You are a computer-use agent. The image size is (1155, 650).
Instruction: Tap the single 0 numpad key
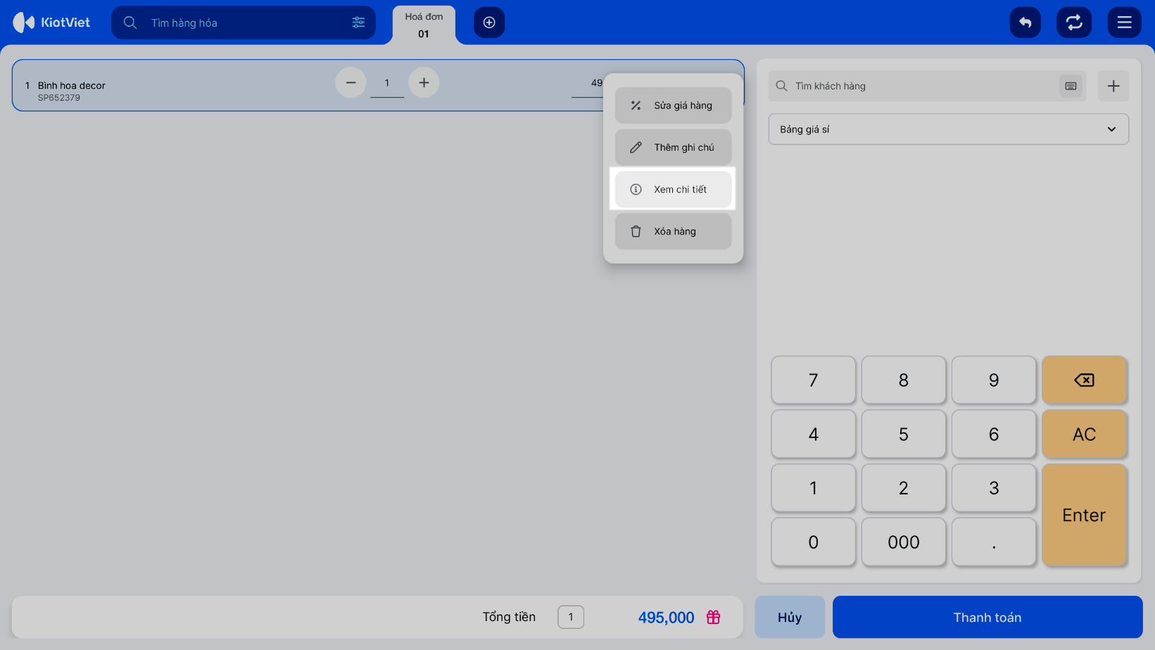click(x=814, y=542)
